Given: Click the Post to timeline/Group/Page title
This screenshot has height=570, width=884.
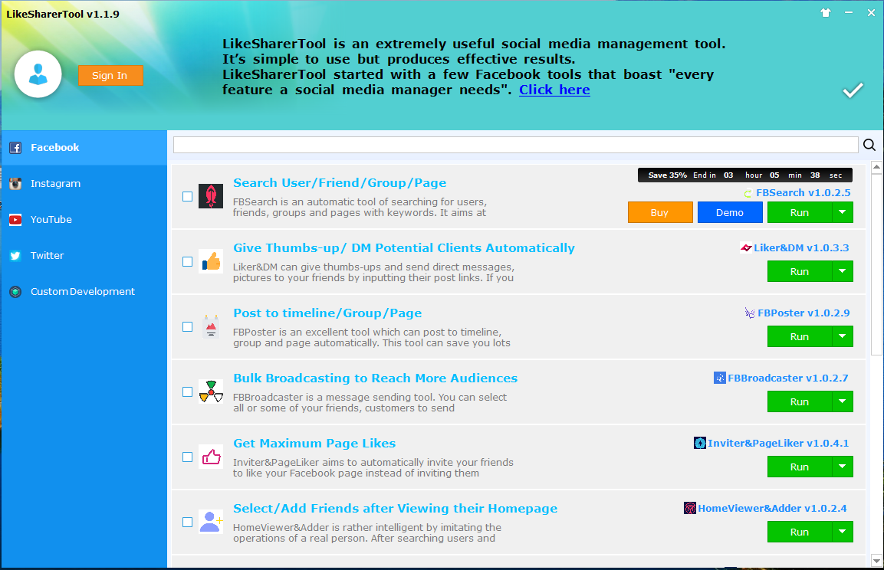Looking at the screenshot, I should [327, 313].
